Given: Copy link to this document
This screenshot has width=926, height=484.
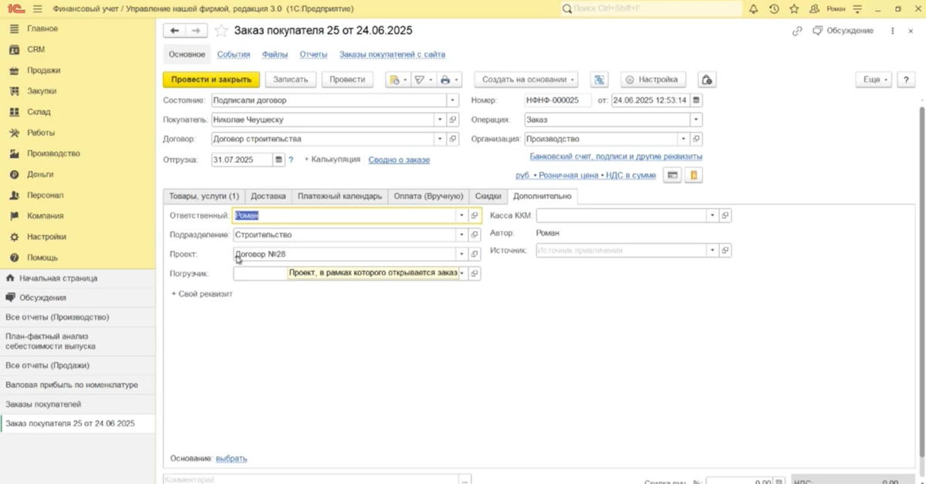Looking at the screenshot, I should [x=797, y=31].
